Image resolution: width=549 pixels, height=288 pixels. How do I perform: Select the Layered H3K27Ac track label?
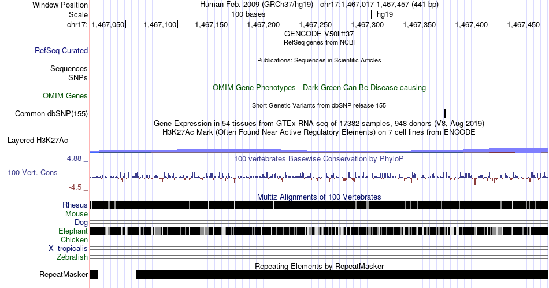(x=38, y=140)
